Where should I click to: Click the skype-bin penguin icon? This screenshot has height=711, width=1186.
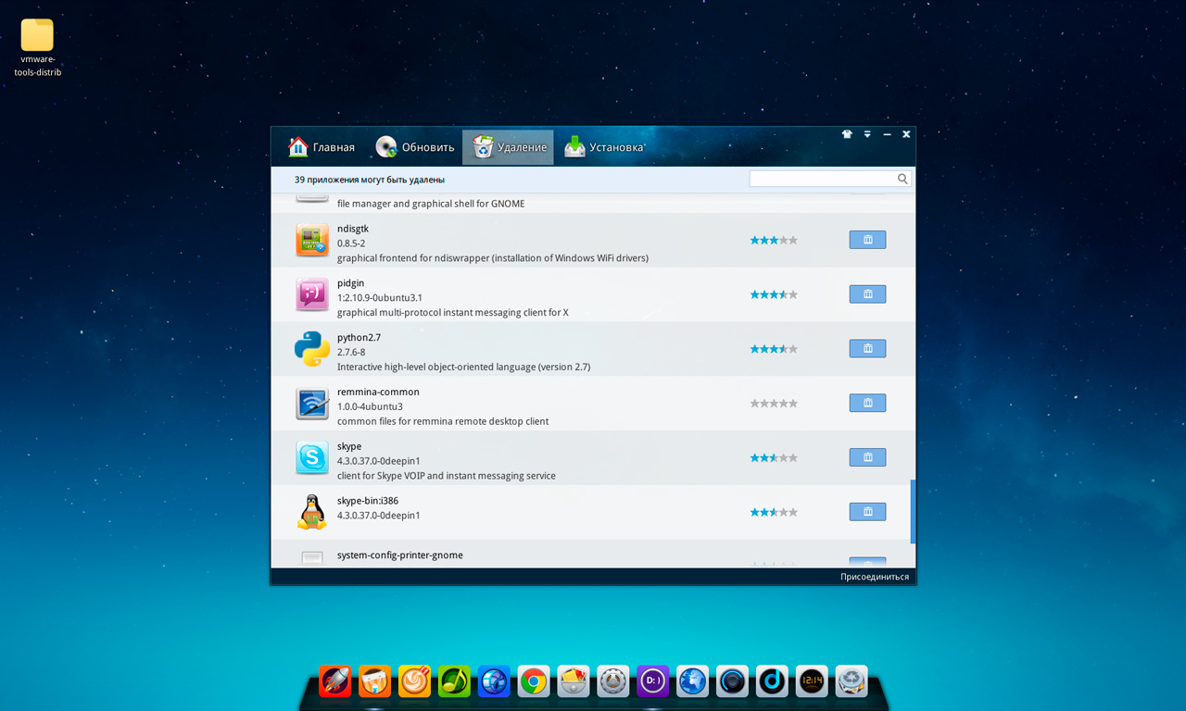click(312, 512)
